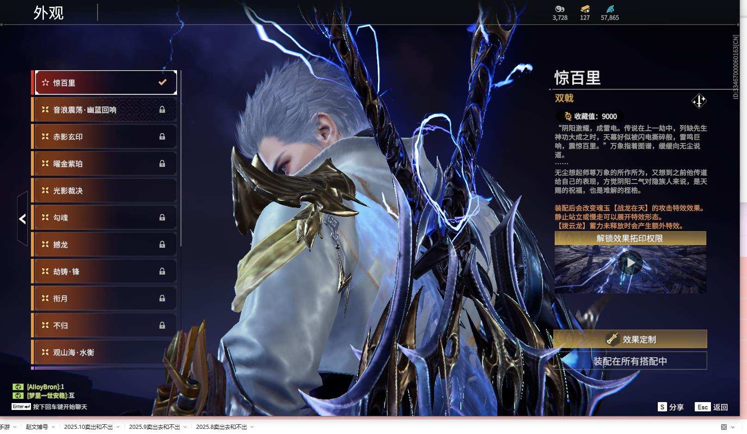
Task: Open dropdown for 2025.9卖出去和不出 sheet tab
Action: (185, 427)
